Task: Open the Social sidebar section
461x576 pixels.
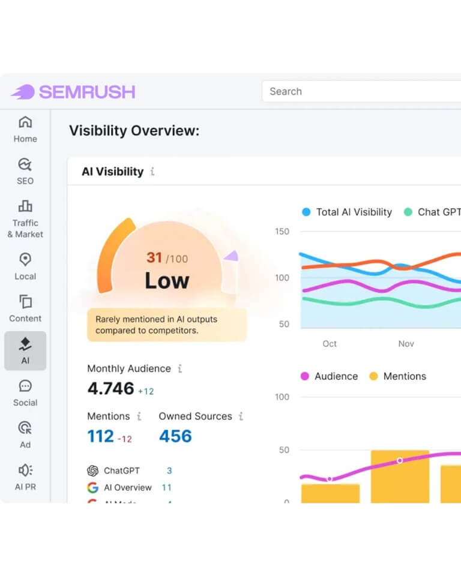Action: click(25, 393)
